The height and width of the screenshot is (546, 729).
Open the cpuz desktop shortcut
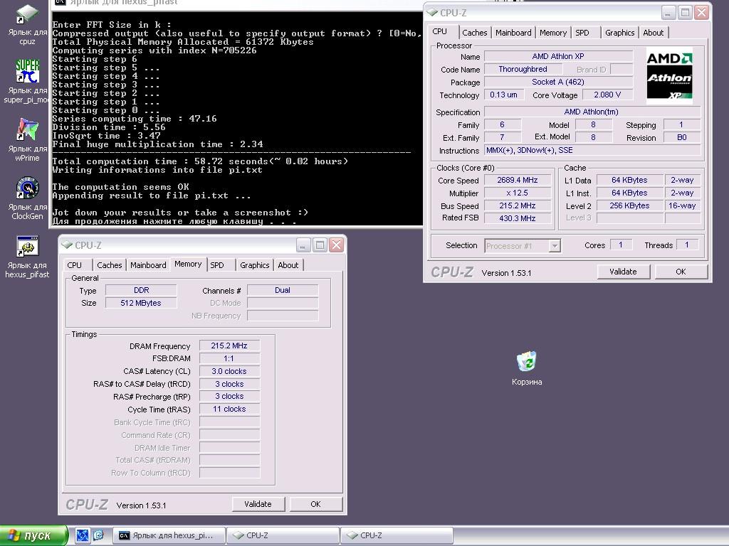(27, 23)
